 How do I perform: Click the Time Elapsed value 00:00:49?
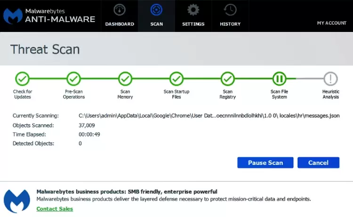coord(89,134)
